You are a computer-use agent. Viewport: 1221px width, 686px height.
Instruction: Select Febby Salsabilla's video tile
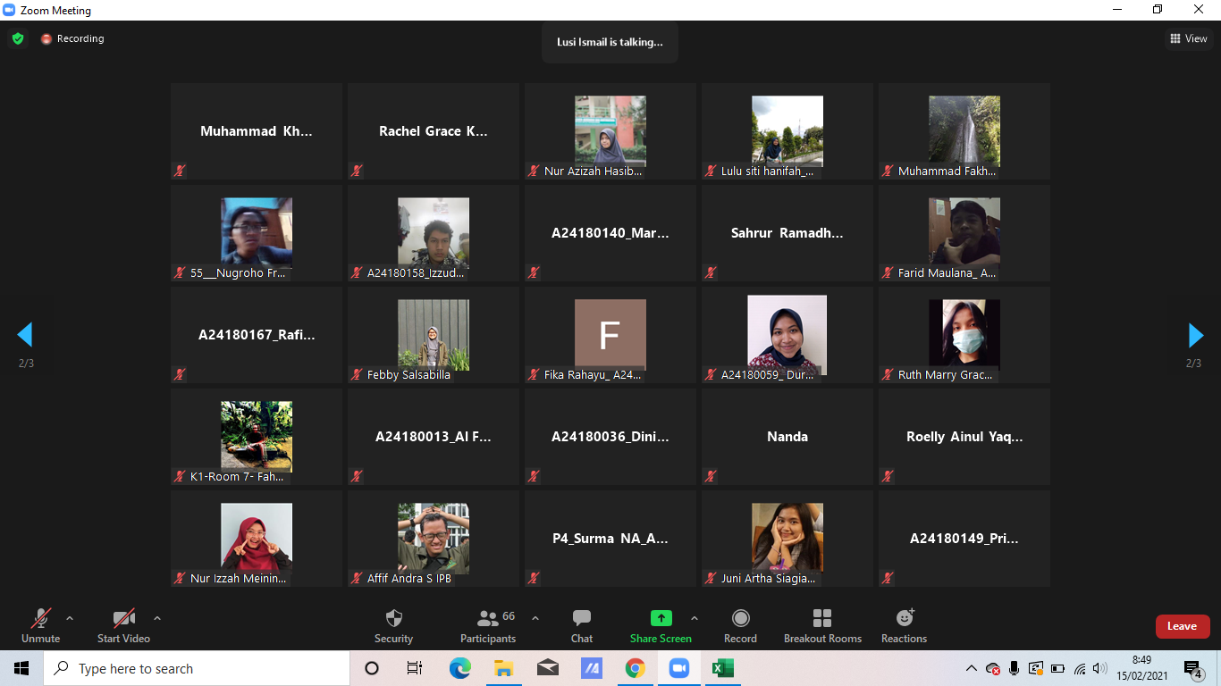click(433, 335)
